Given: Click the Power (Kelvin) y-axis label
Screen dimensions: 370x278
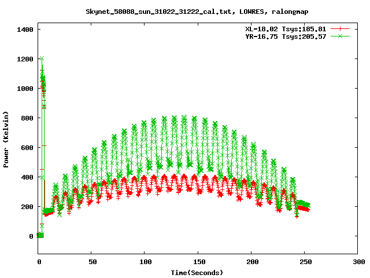Looking at the screenshot, I should [6, 140].
